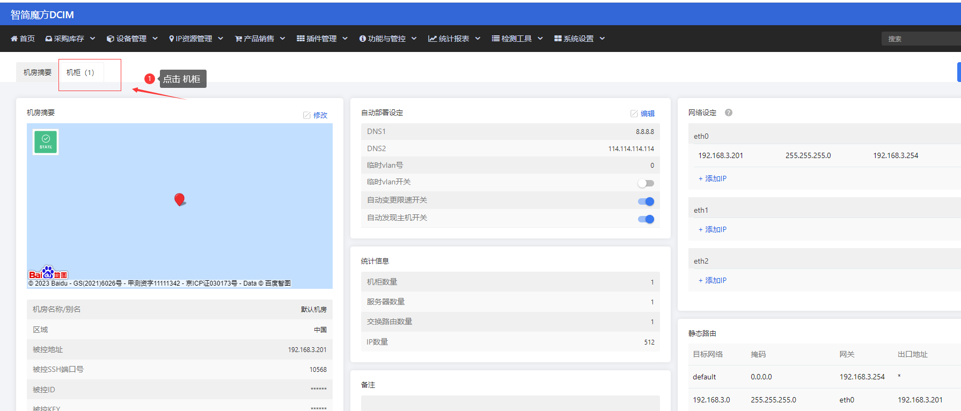This screenshot has height=411, width=961.
Task: Click the help question mark beside 网络设定
Action: (x=729, y=113)
